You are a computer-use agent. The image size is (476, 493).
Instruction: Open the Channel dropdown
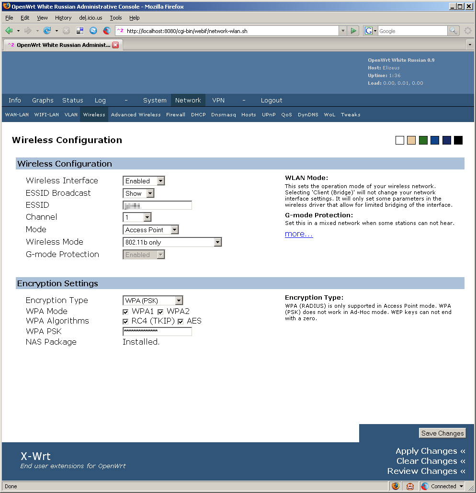click(137, 217)
